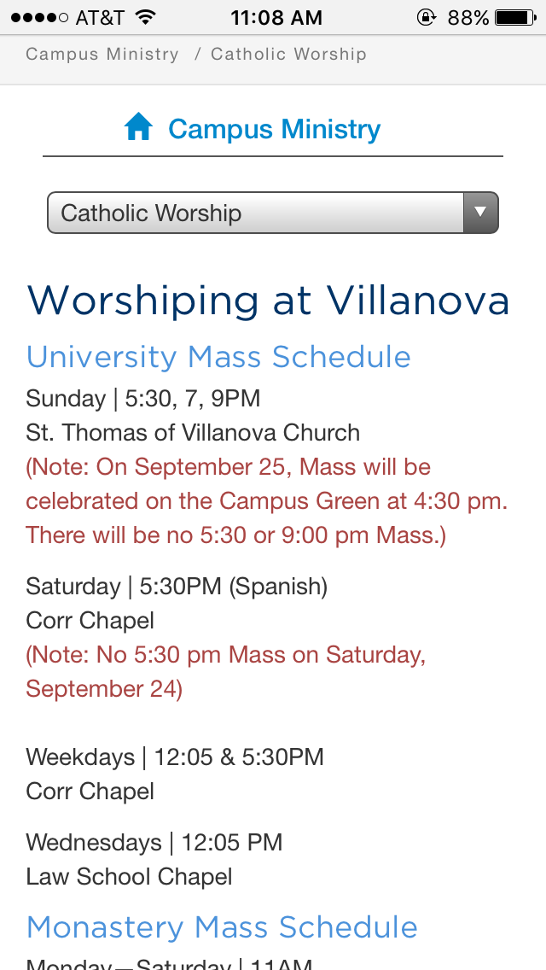Click the Worshiping at Villanova title
Image resolution: width=546 pixels, height=970 pixels.
(269, 301)
